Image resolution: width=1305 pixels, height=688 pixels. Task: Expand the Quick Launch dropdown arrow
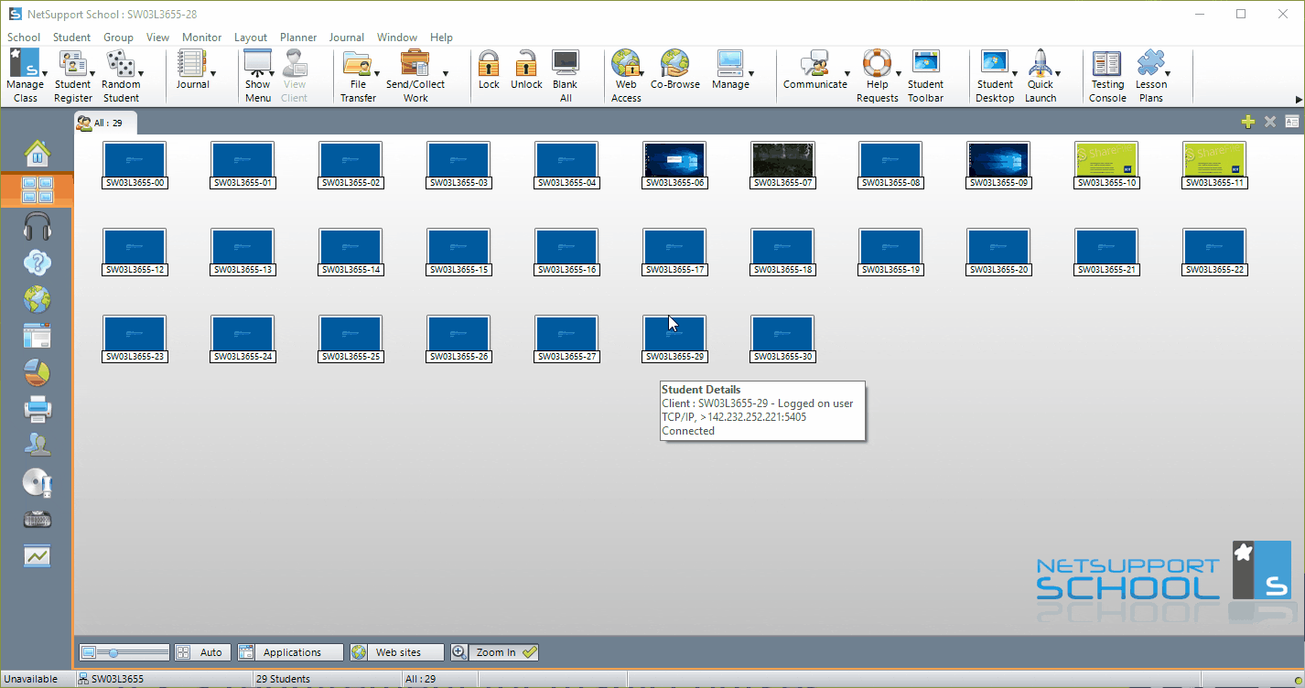point(1058,73)
